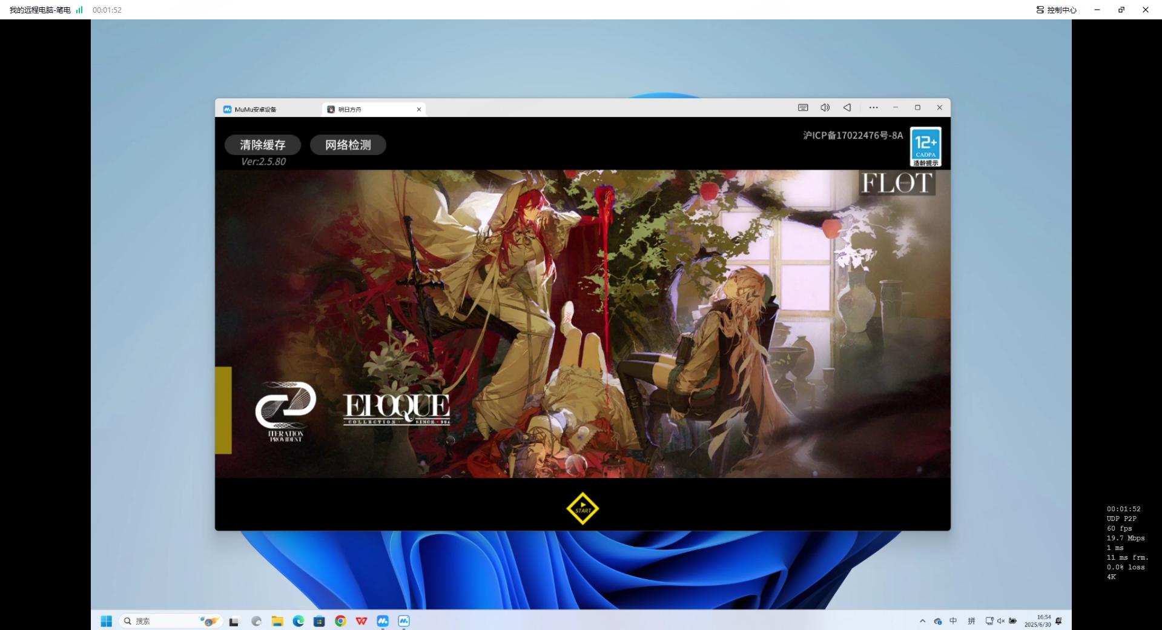Screen dimensions: 1162x630
Task: Open the CADPA 12+ age rating notice
Action: [x=925, y=147]
